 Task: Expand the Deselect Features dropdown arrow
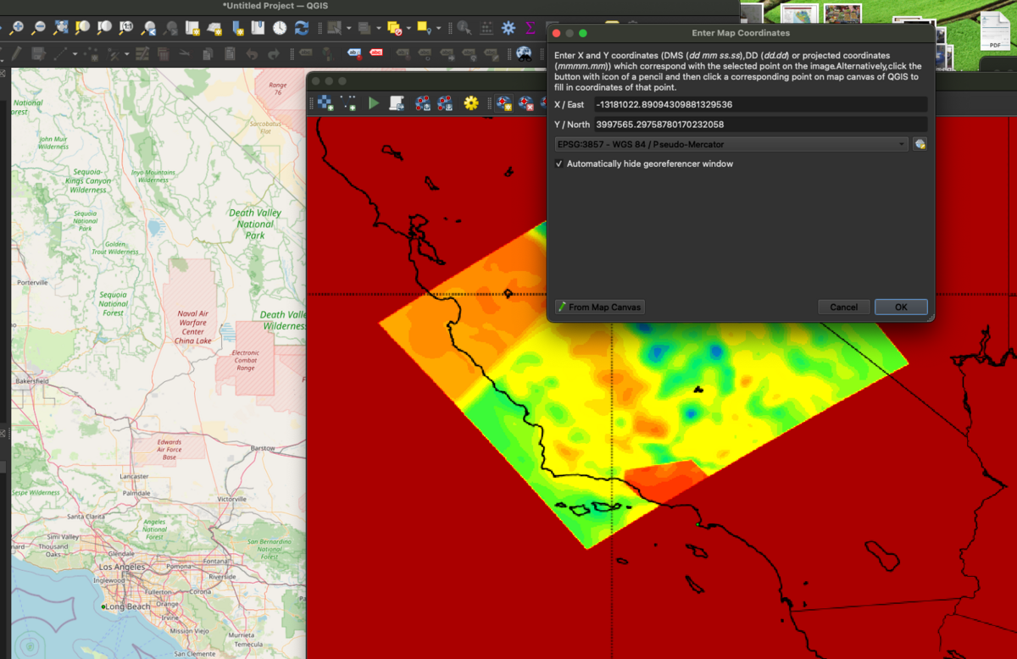click(408, 28)
